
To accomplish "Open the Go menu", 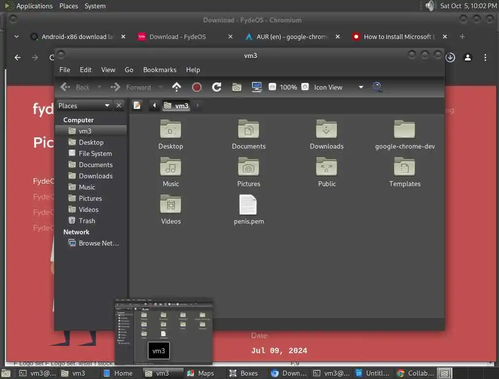I will pos(129,70).
